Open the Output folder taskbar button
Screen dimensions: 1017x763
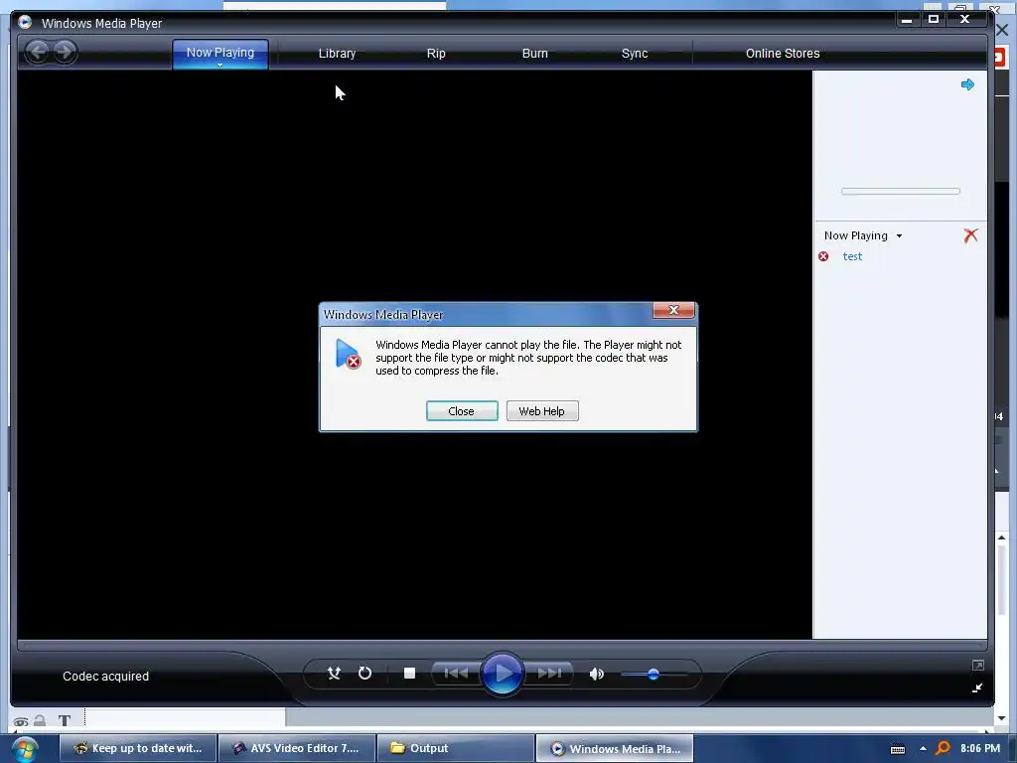[x=455, y=748]
